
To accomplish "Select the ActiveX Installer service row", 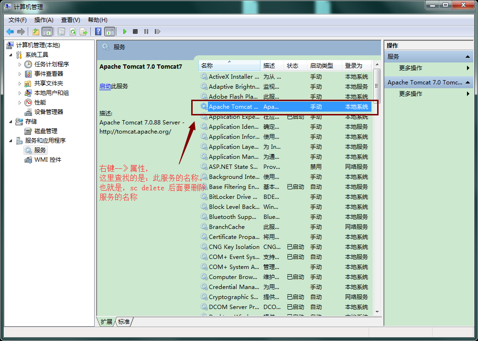I will pos(285,77).
